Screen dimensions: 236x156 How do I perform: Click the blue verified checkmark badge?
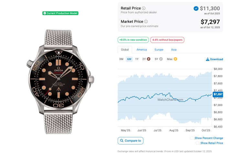pos(196,9)
